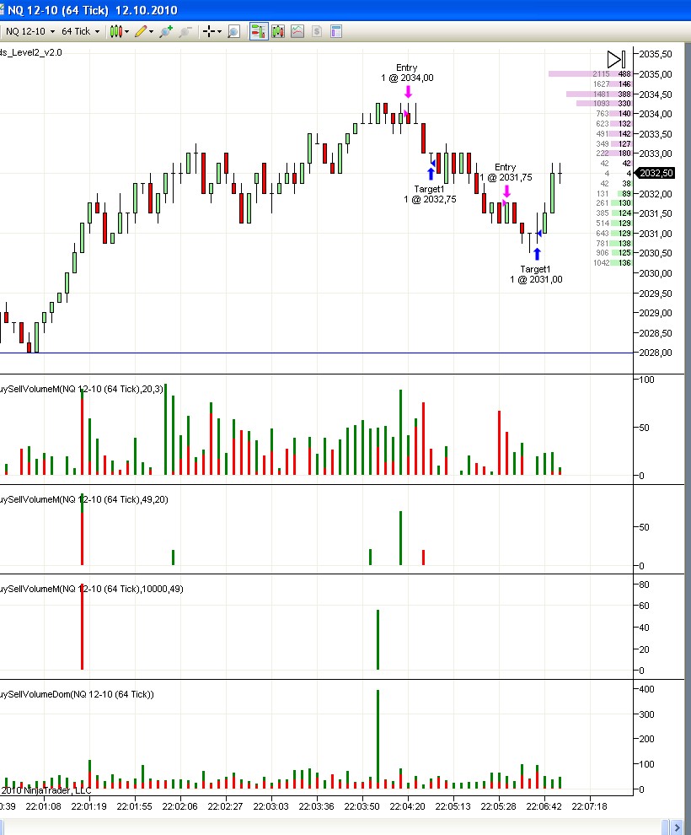The height and width of the screenshot is (835, 691).
Task: Click the 2032,50 current price marker
Action: click(656, 173)
